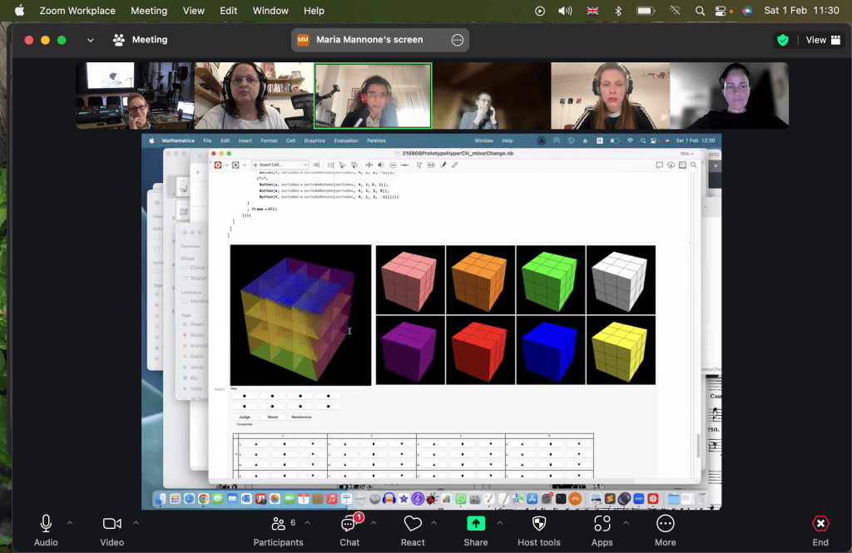
Task: Change layout with the View button
Action: (822, 40)
